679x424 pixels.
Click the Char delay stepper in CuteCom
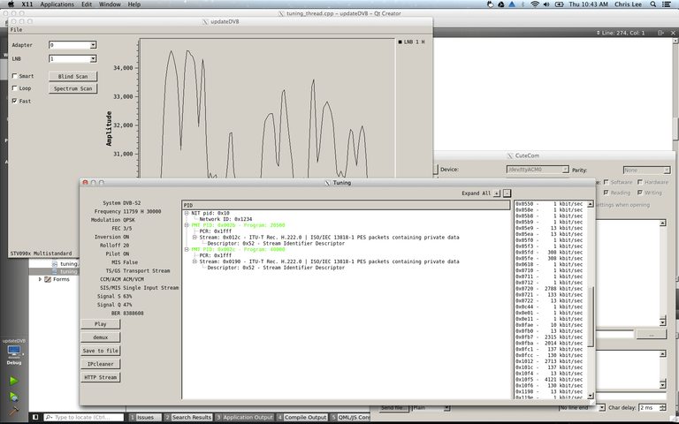click(x=663, y=407)
